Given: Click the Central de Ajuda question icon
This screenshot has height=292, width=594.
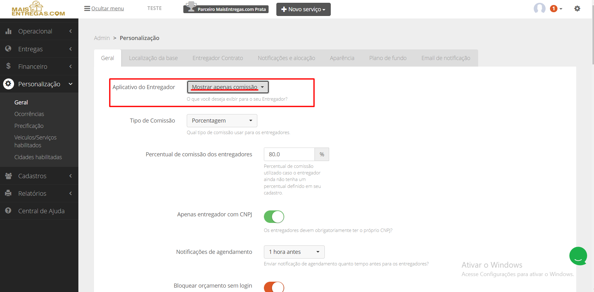Looking at the screenshot, I should (8, 211).
